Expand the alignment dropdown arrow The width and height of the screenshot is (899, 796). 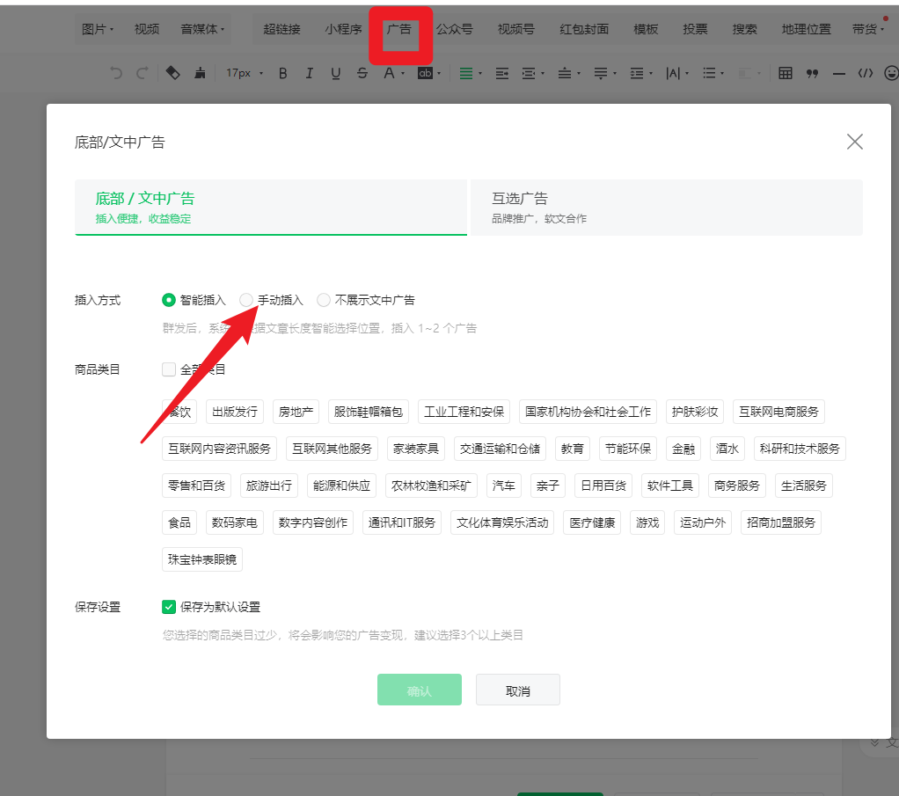tap(480, 73)
